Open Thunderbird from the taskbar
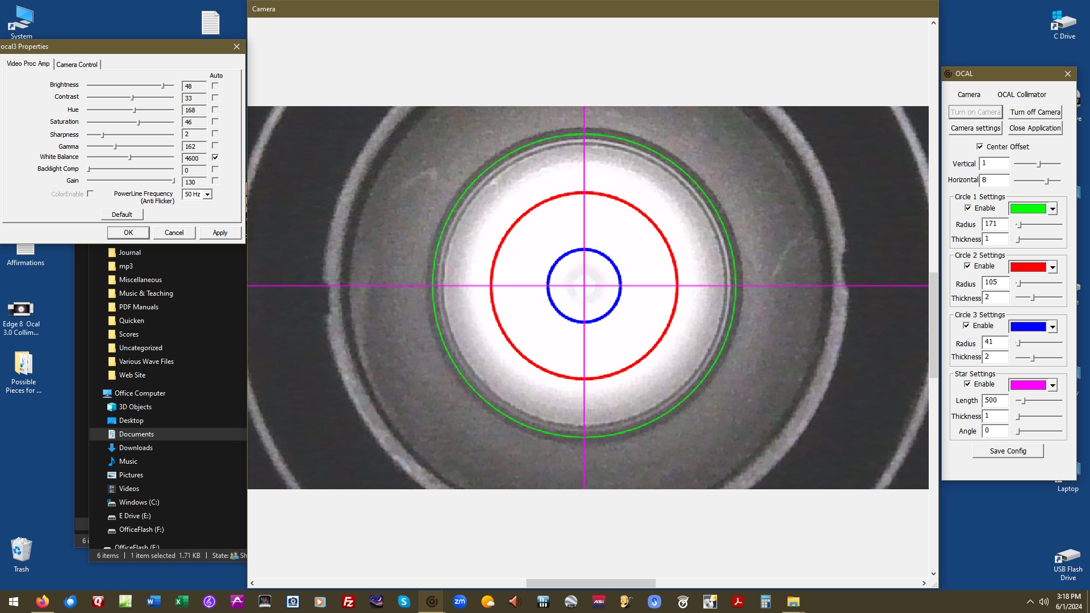The height and width of the screenshot is (613, 1090). (x=70, y=602)
